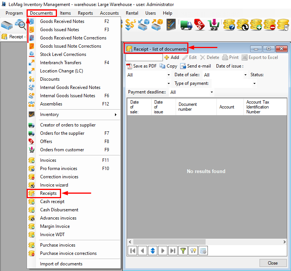Image resolution: width=291 pixels, height=271 pixels.
Task: Select Stock Level Corrections entry
Action: [x=74, y=54]
